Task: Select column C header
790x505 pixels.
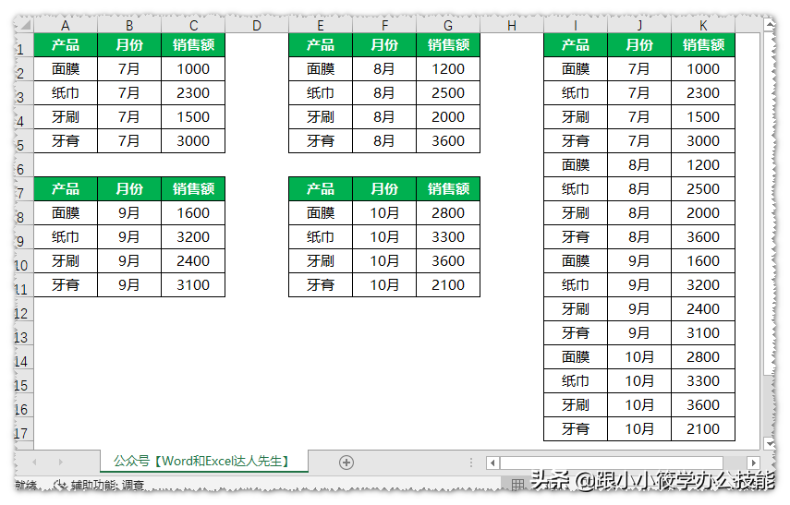Action: [x=193, y=26]
